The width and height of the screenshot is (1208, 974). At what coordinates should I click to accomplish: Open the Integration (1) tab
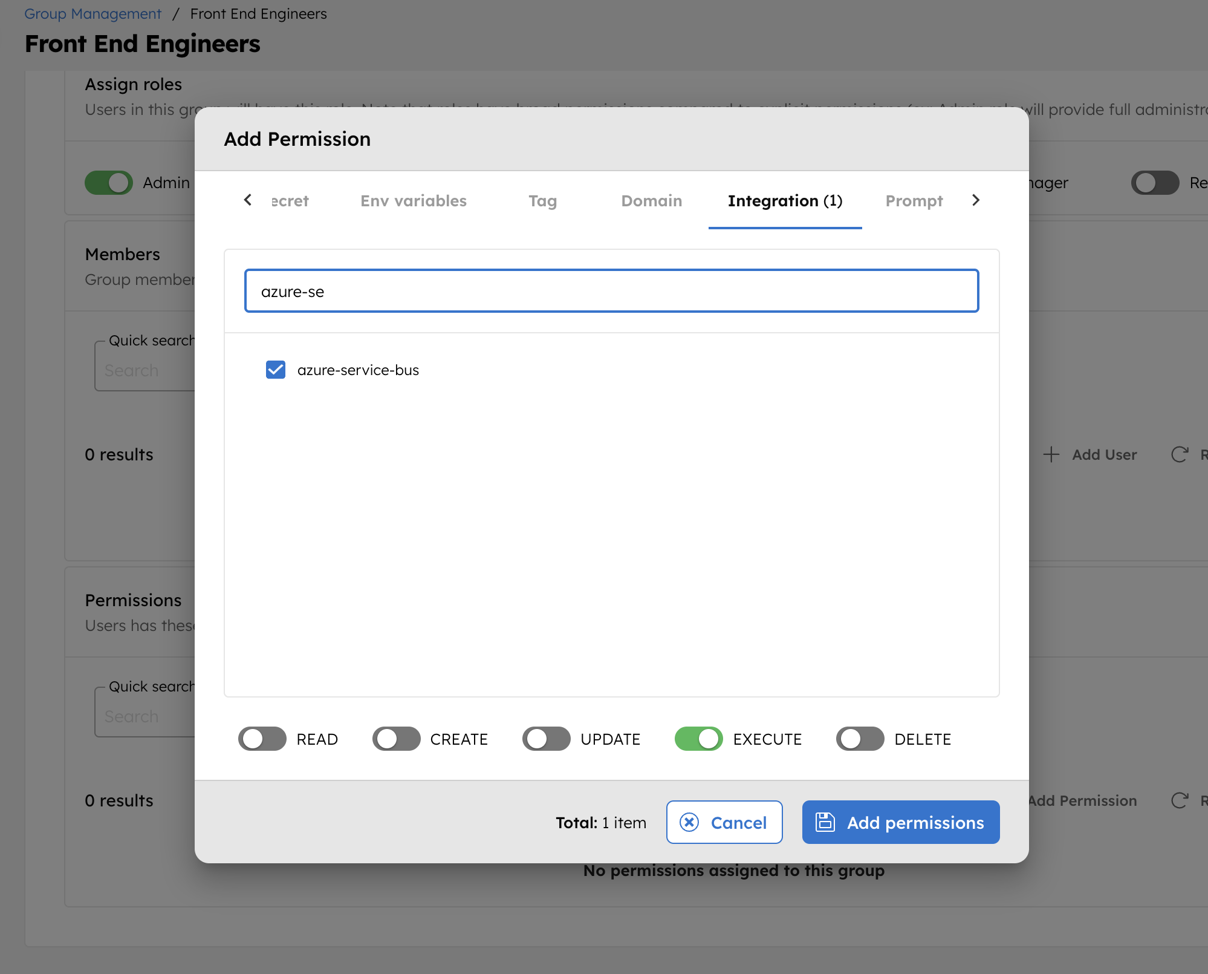coord(785,201)
